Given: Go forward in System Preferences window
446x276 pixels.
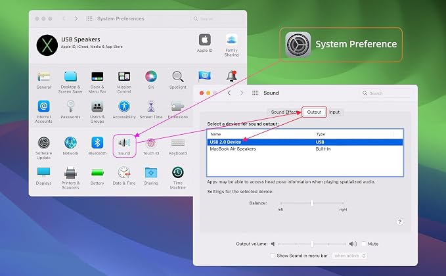Looking at the screenshot, I should pyautogui.click(x=76, y=18).
